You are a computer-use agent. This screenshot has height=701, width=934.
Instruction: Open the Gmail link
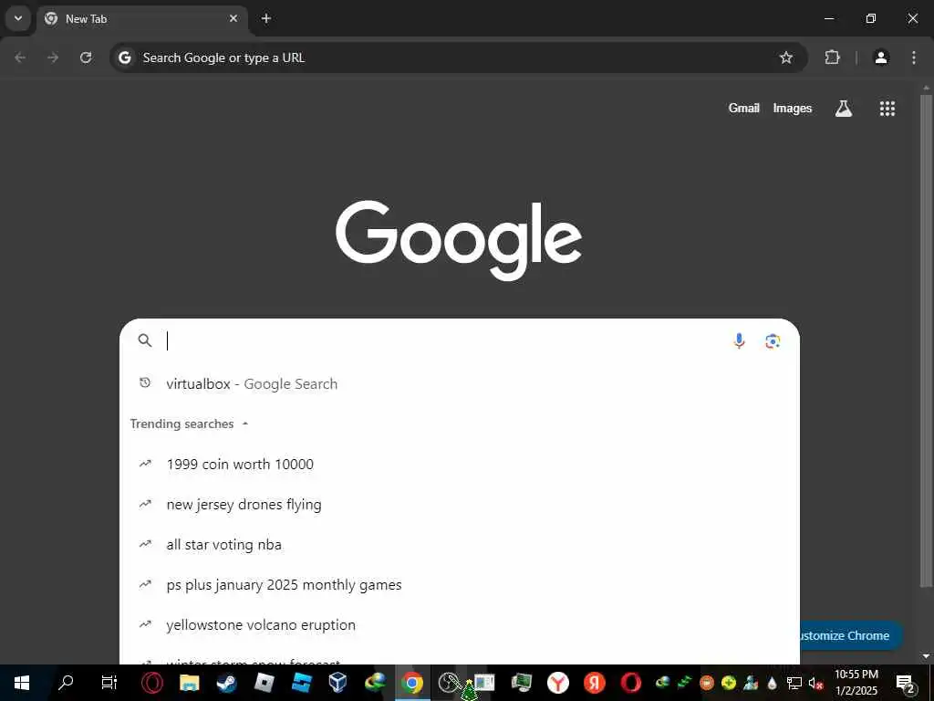point(744,109)
